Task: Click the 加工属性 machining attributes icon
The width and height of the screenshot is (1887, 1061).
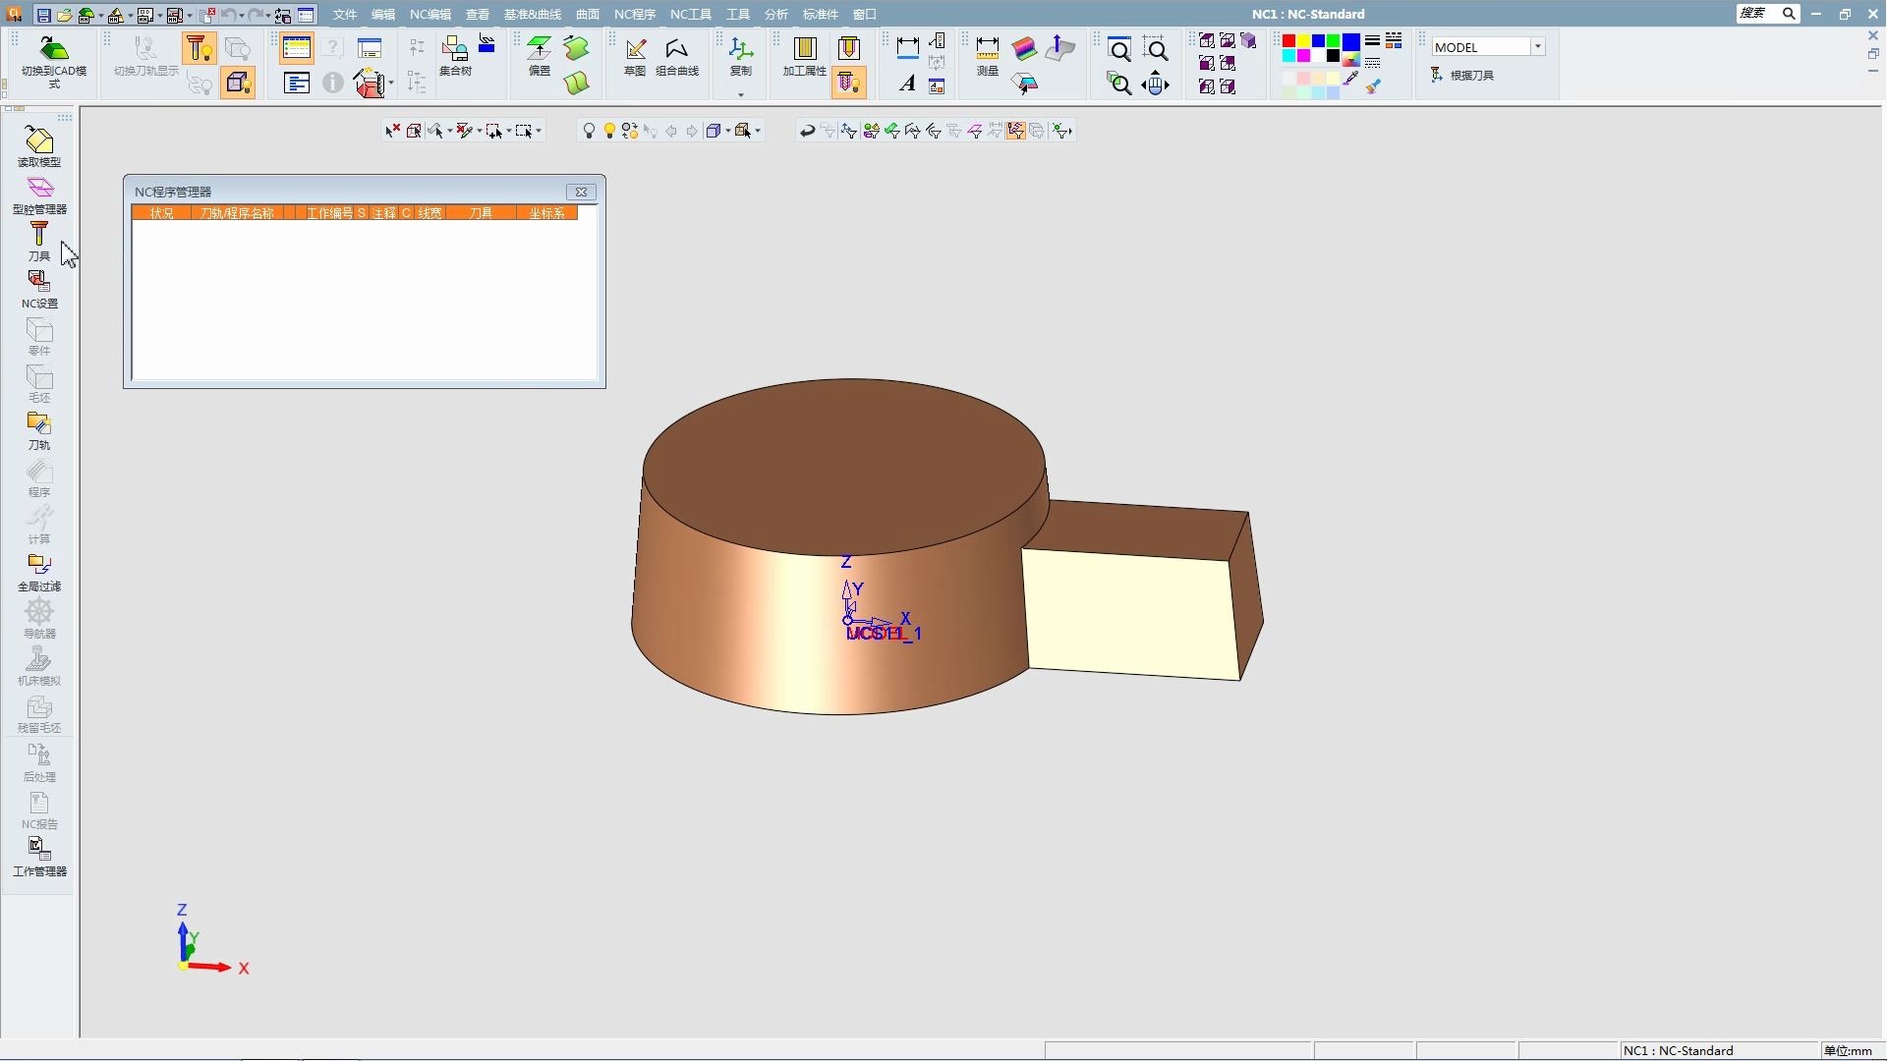Action: tap(804, 49)
